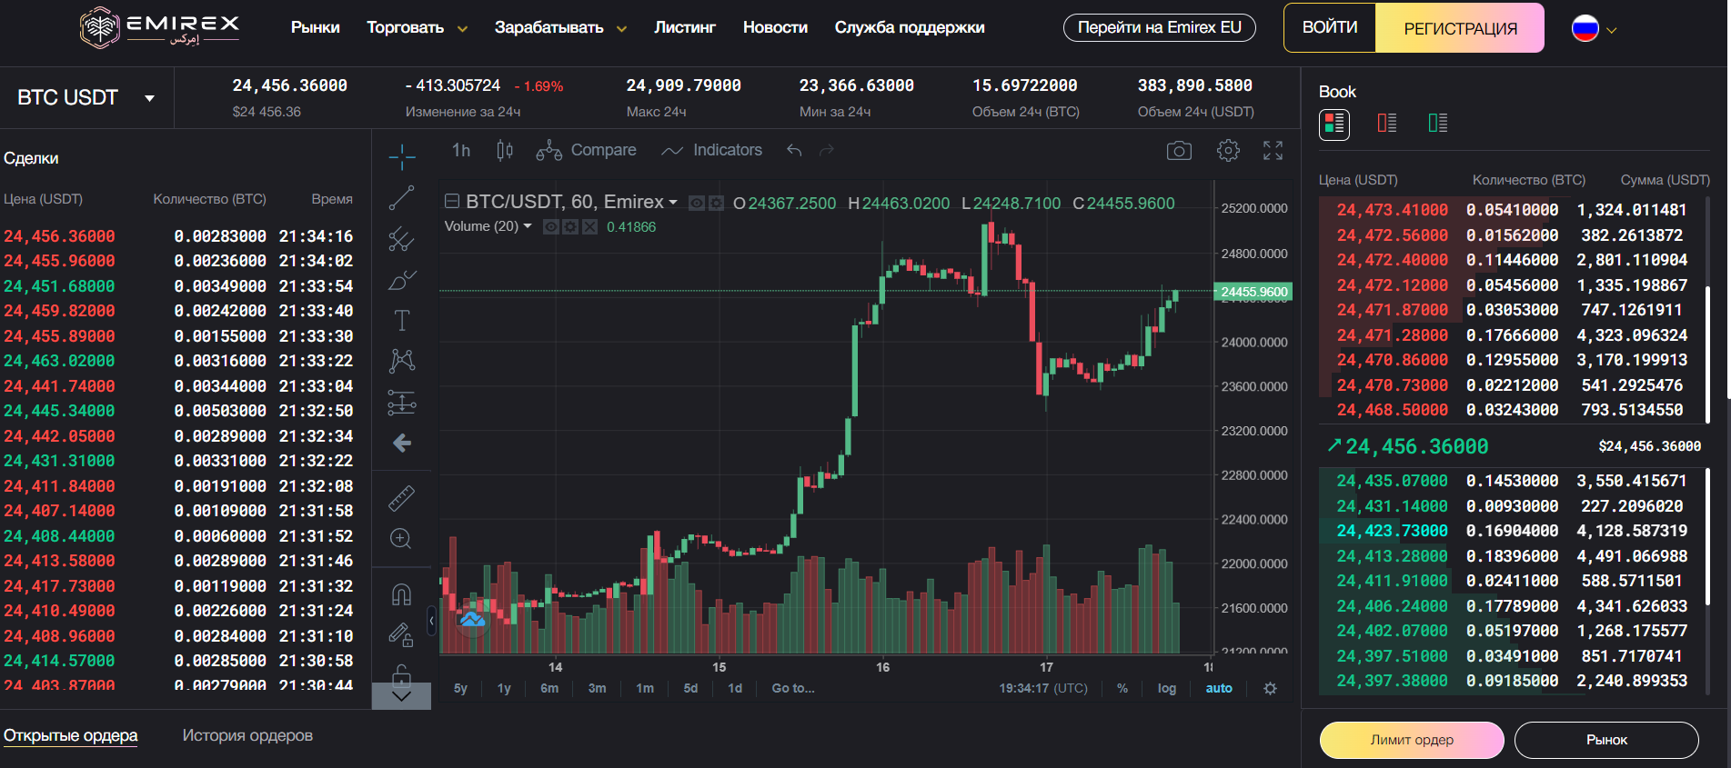
Task: Select the pitchfork drawing tool
Action: tap(401, 239)
